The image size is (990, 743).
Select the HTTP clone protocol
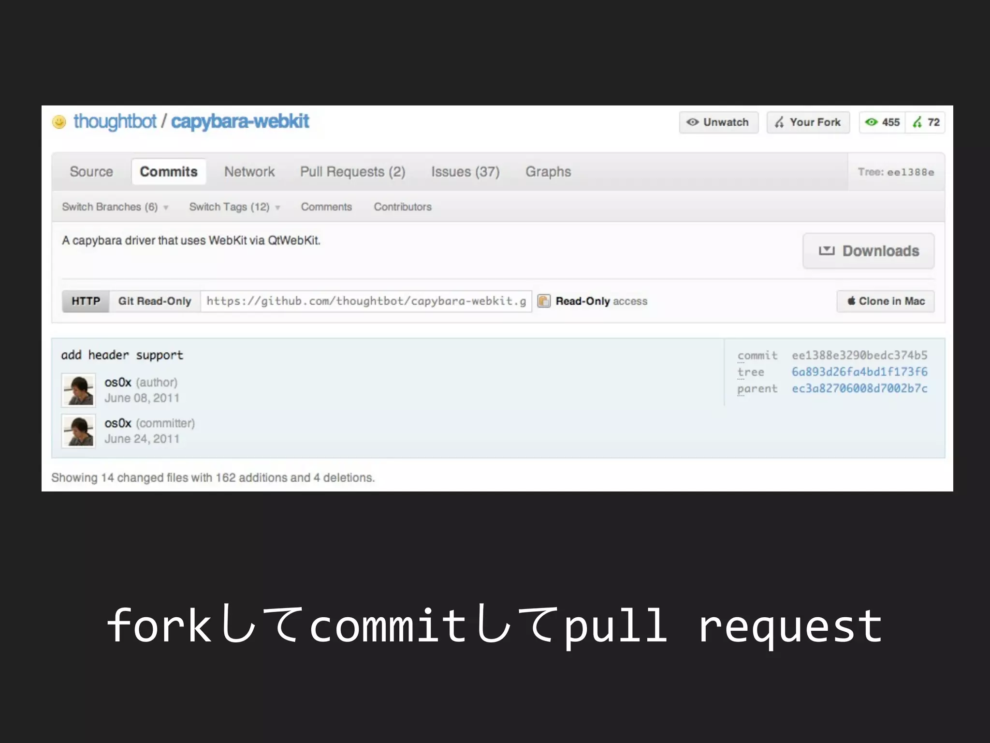pos(86,301)
